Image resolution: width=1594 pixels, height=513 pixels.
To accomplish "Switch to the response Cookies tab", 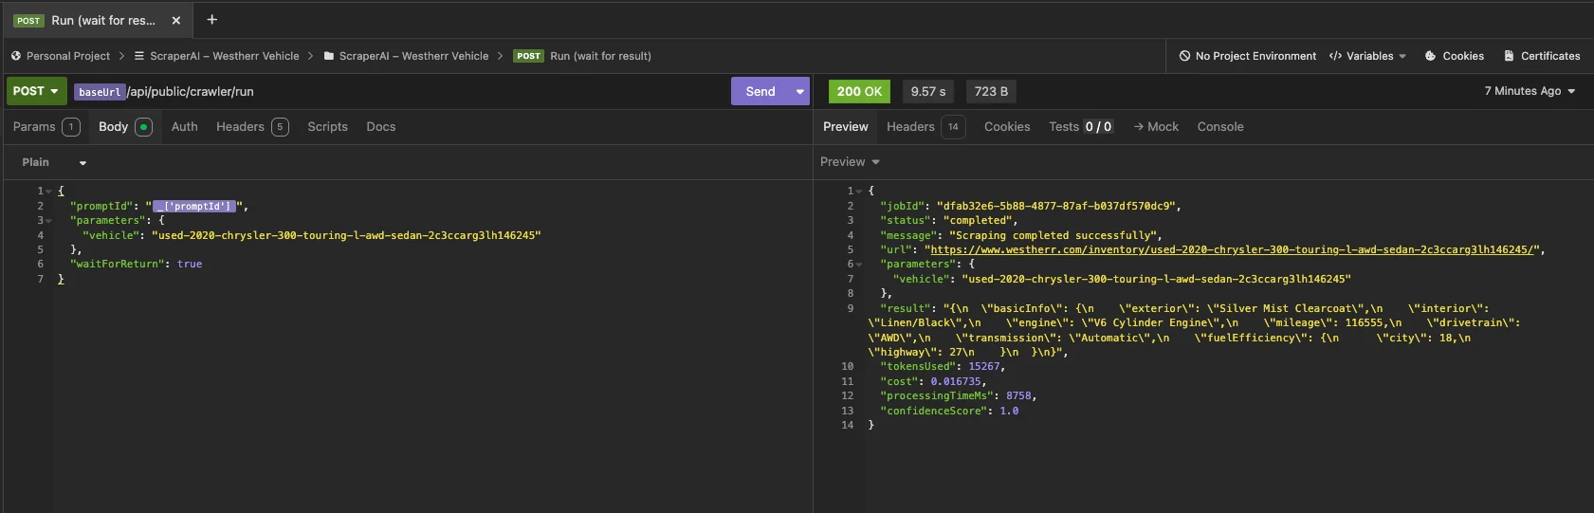I will 1007,127.
